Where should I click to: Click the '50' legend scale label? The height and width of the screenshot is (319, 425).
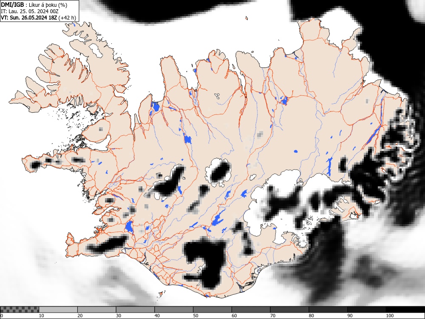click(x=195, y=316)
